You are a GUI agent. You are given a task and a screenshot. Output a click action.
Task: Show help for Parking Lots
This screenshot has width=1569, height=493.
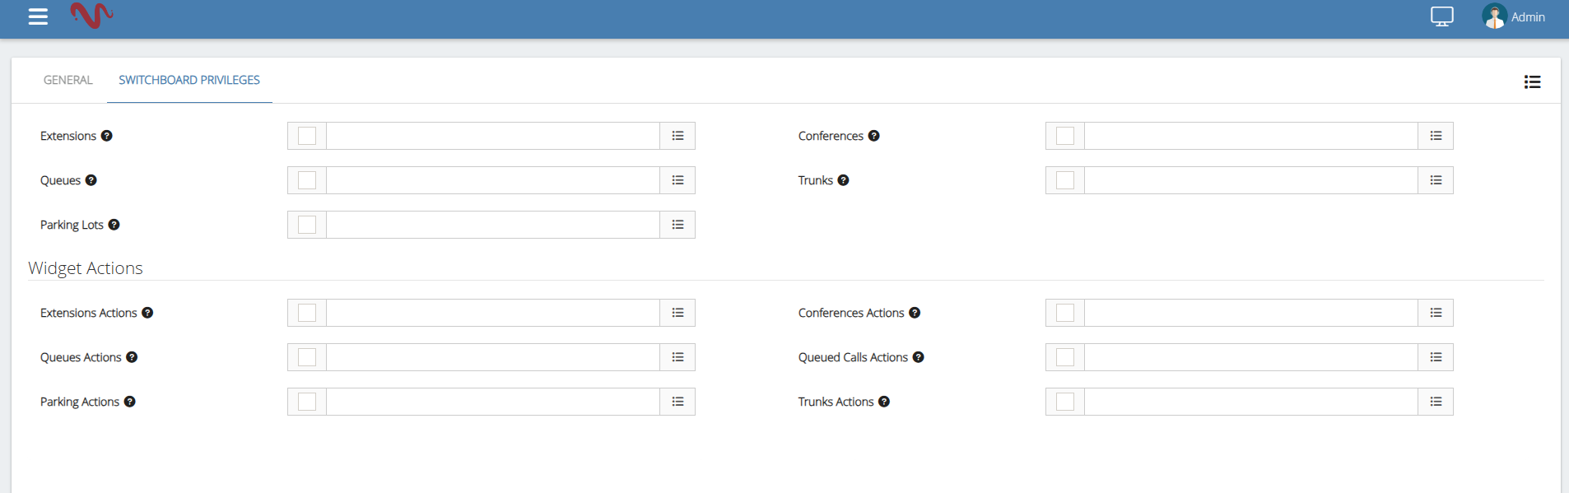(114, 225)
